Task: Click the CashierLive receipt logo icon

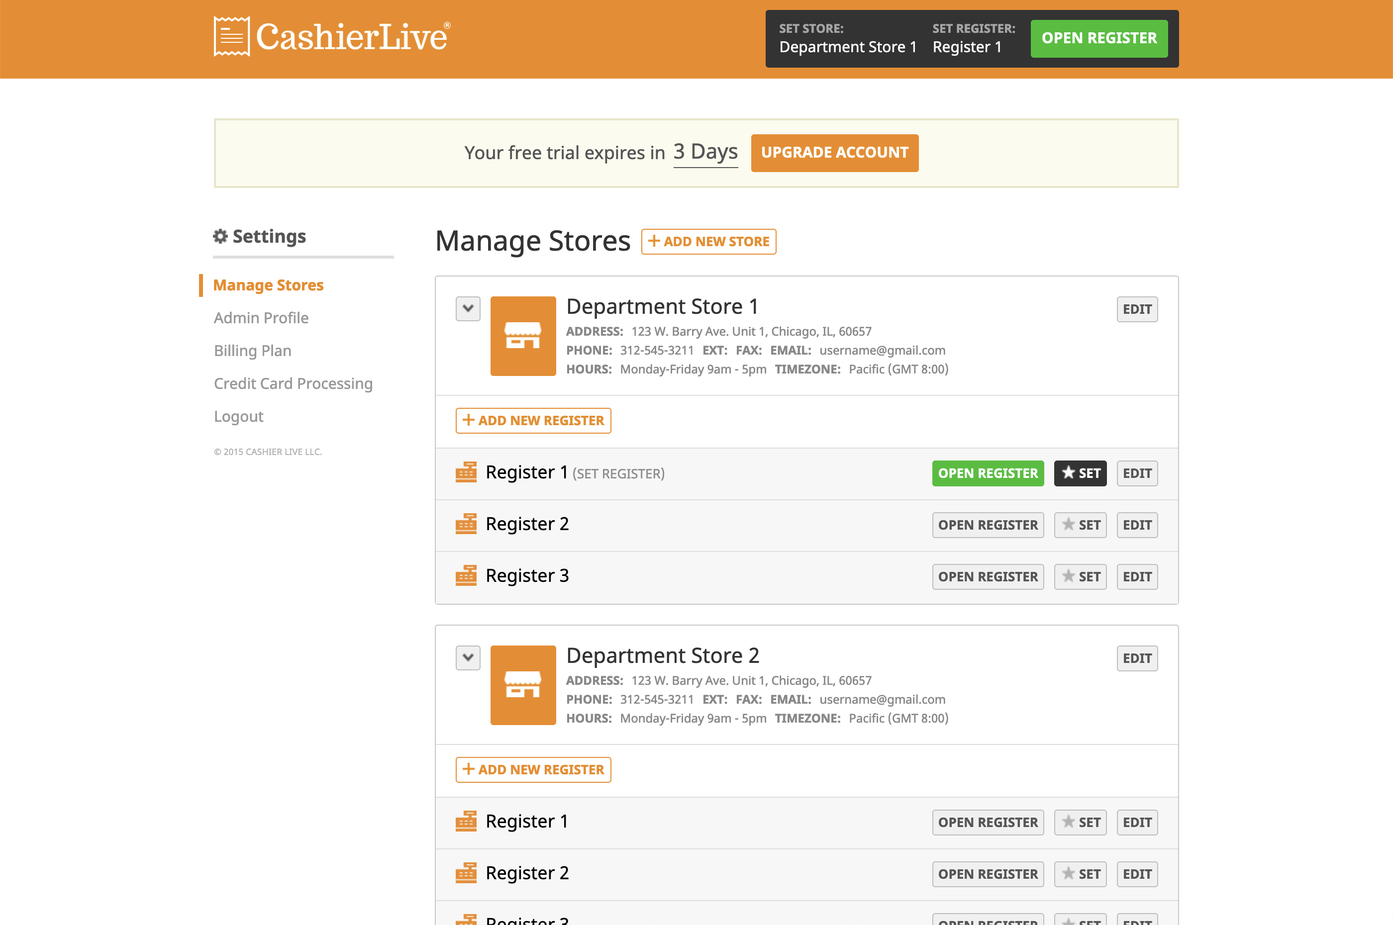Action: 231,37
